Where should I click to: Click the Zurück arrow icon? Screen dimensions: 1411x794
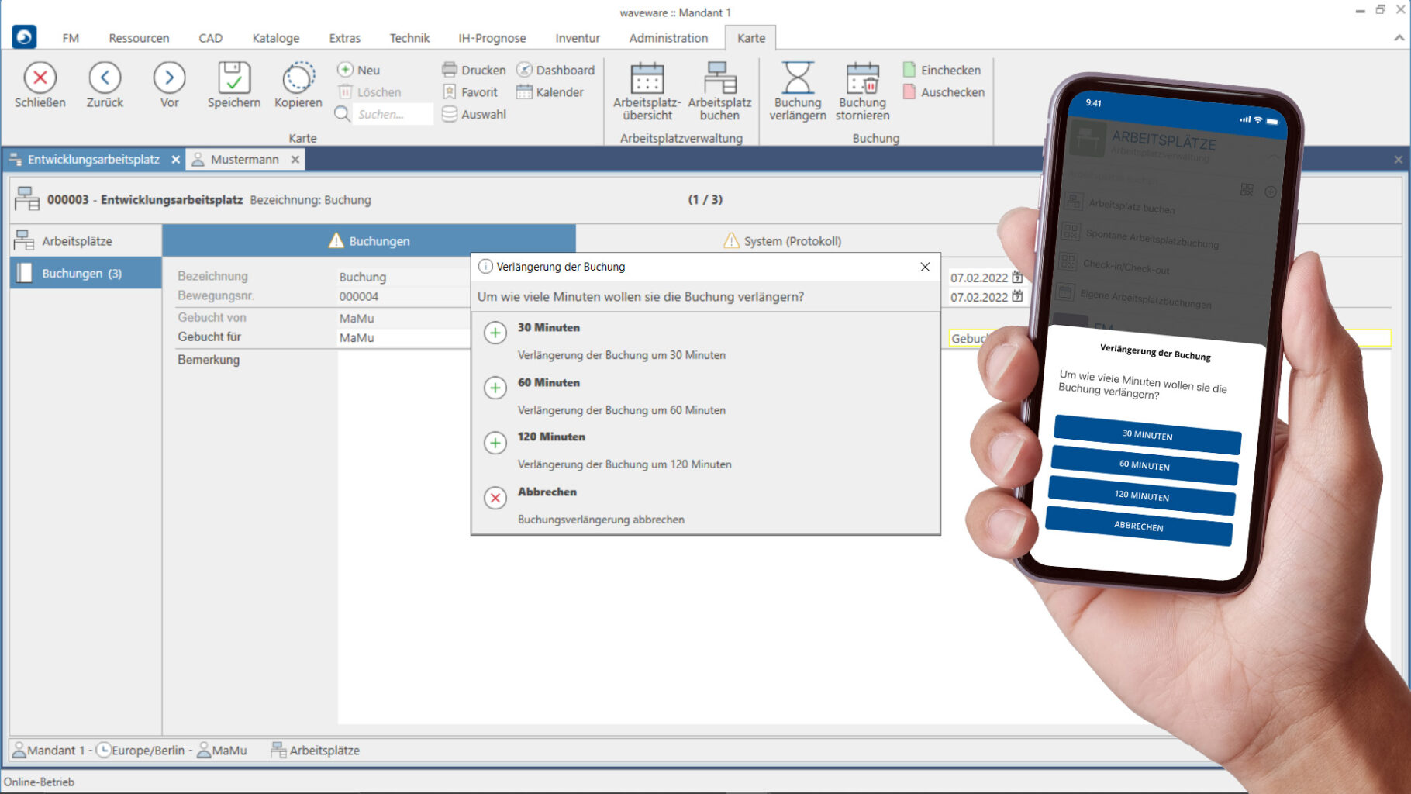pyautogui.click(x=105, y=78)
